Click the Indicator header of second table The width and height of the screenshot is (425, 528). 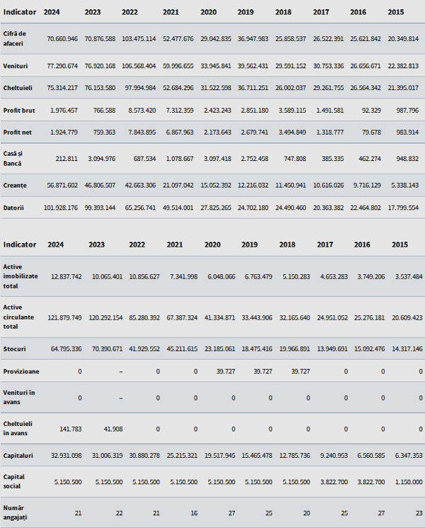20,245
